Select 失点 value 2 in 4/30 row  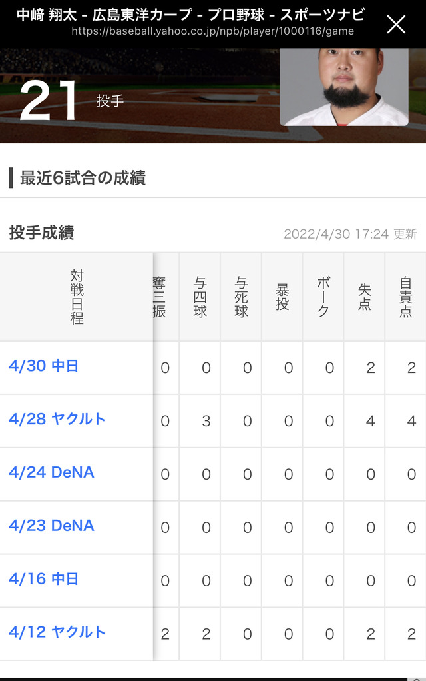tap(371, 368)
